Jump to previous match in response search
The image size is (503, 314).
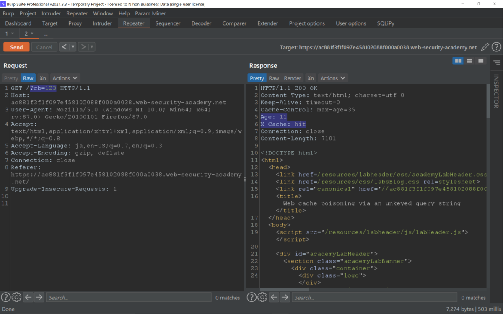click(274, 297)
